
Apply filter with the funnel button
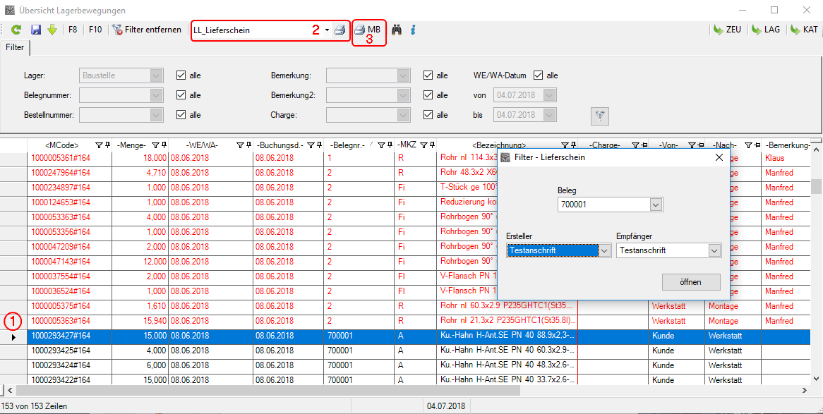coord(600,115)
